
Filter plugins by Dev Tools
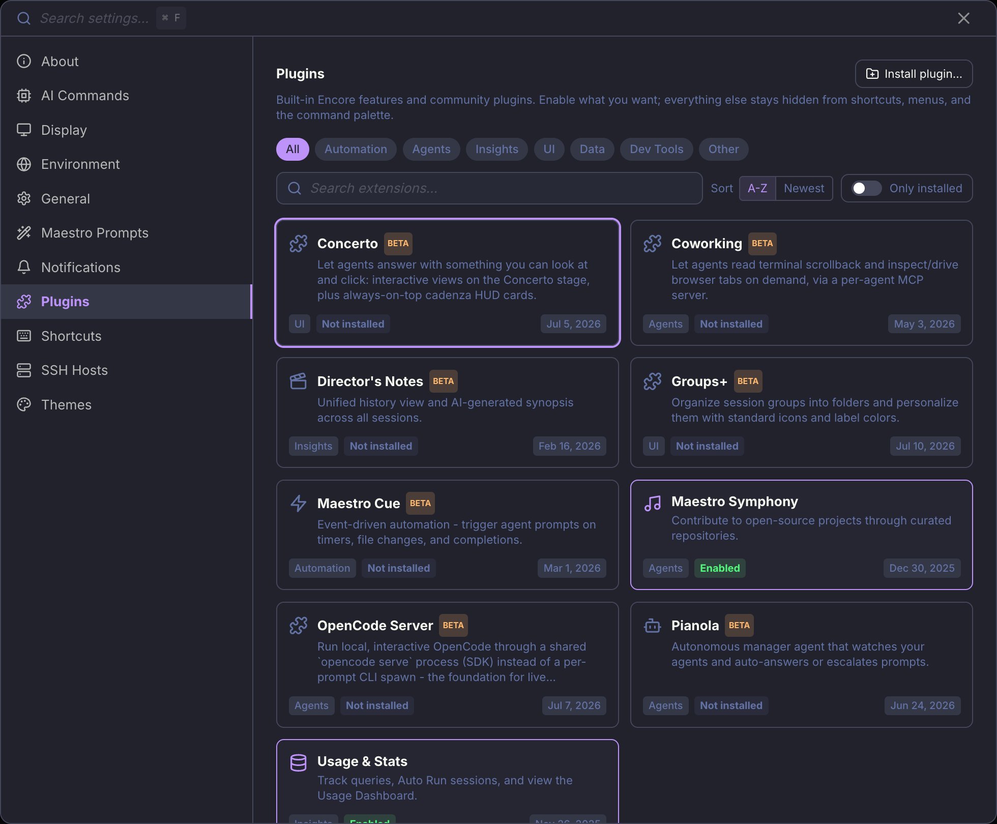tap(656, 149)
